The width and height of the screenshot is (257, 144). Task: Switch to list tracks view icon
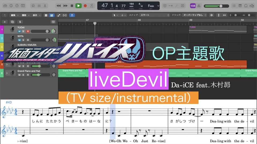(x=52, y=15)
